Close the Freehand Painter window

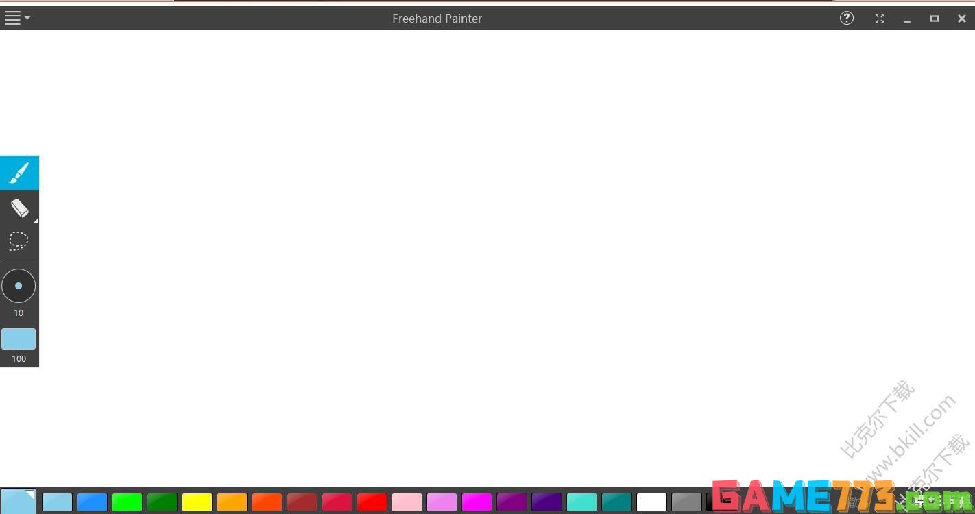pos(962,19)
